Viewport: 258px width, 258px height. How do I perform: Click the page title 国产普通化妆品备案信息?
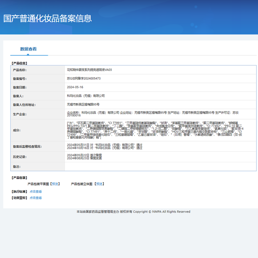(x=48, y=18)
